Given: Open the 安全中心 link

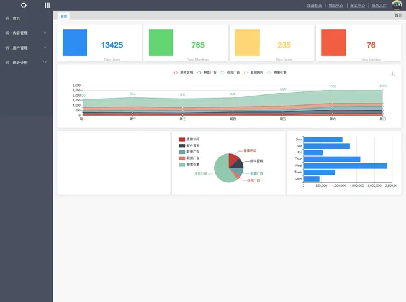Looking at the screenshot, I should pos(358,5).
